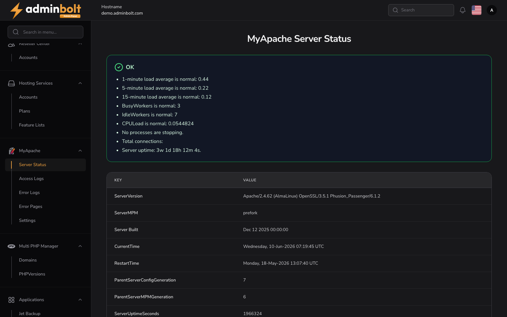Open Error Logs
507x317 pixels.
(29, 193)
